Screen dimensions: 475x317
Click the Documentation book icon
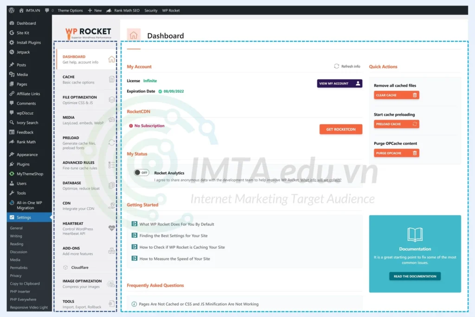[415, 234]
